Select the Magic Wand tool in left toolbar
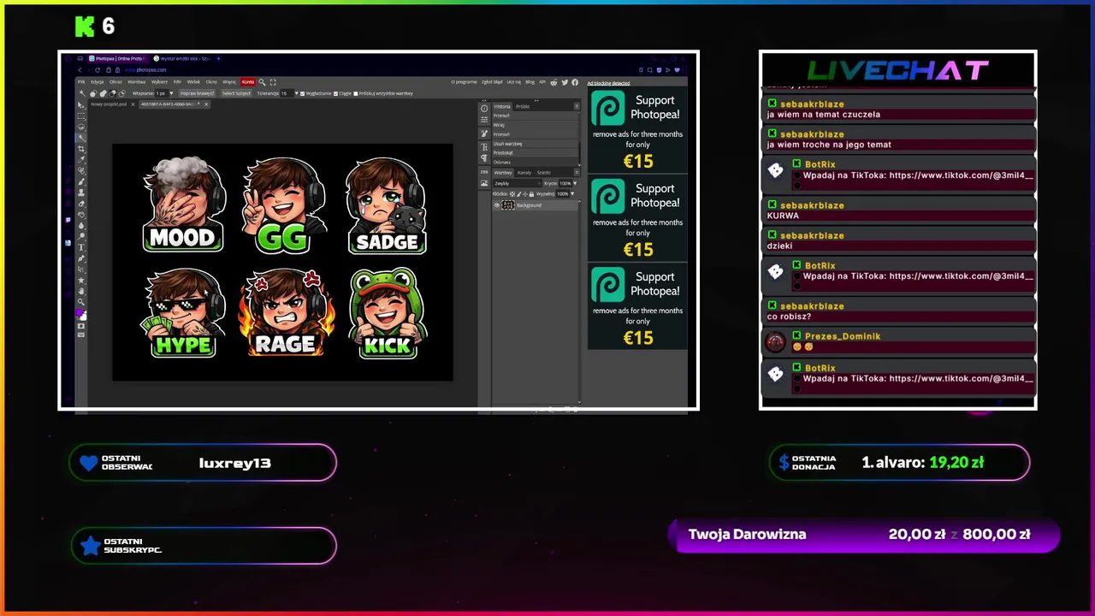The image size is (1095, 616). coord(81,138)
